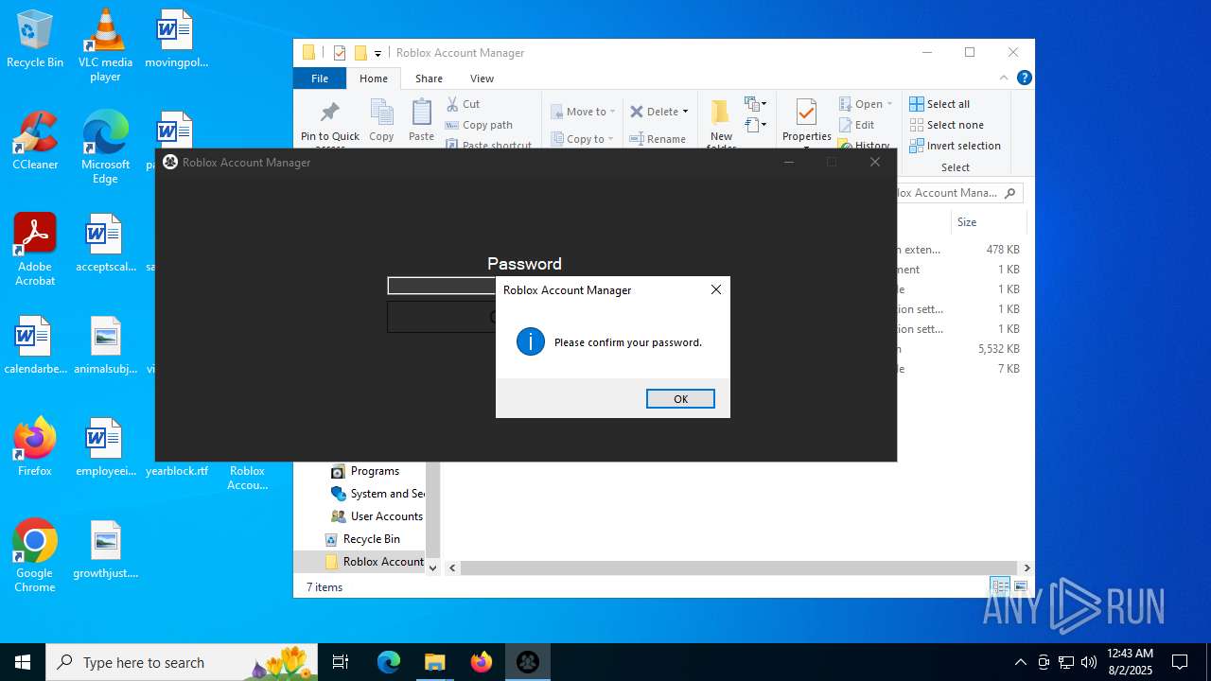
Task: Open the Easy access dropdown in ribbon
Action: pos(755,125)
